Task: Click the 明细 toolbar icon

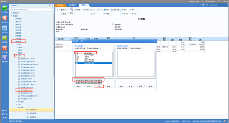Action: coord(85,10)
